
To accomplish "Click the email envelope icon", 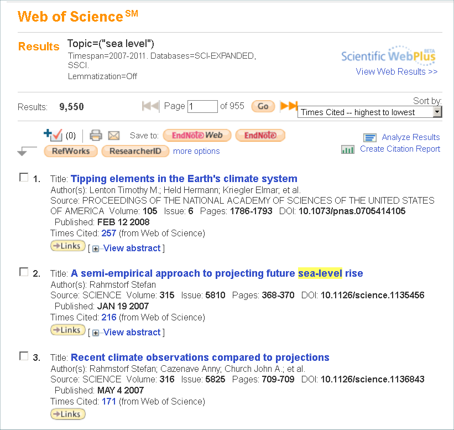I will click(113, 135).
